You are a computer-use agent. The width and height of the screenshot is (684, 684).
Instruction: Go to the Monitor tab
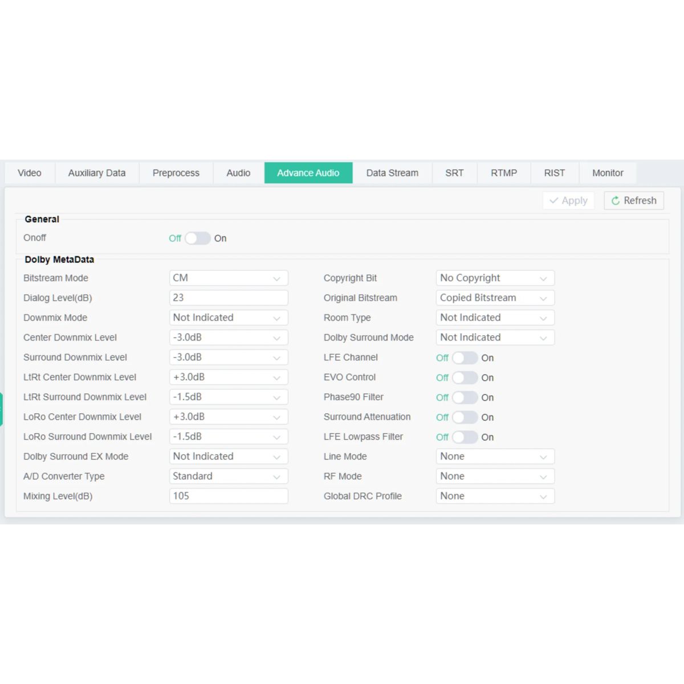607,173
